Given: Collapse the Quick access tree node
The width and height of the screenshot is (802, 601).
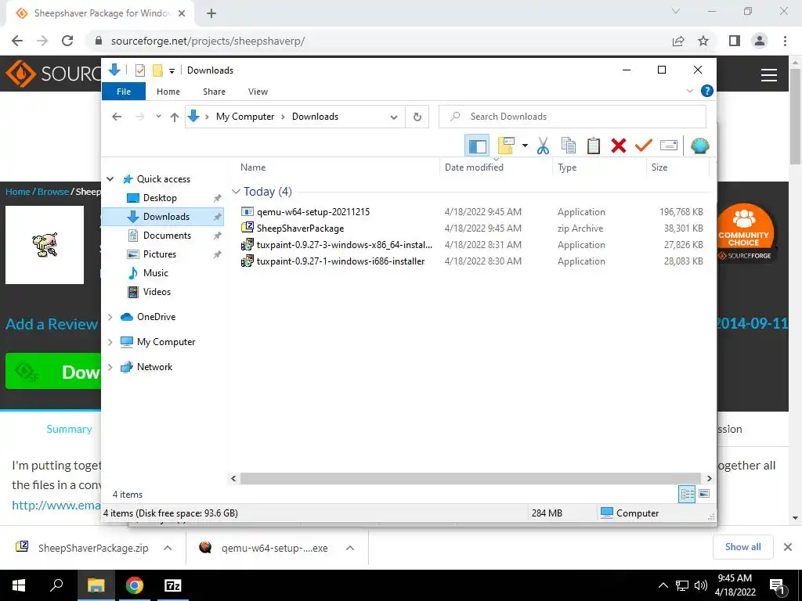Looking at the screenshot, I should click(x=110, y=179).
